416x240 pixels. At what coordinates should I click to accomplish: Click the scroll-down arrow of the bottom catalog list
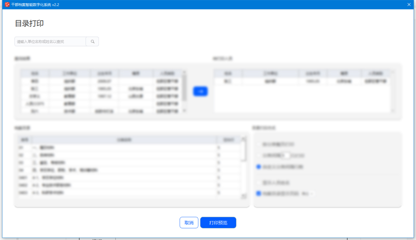244,196
